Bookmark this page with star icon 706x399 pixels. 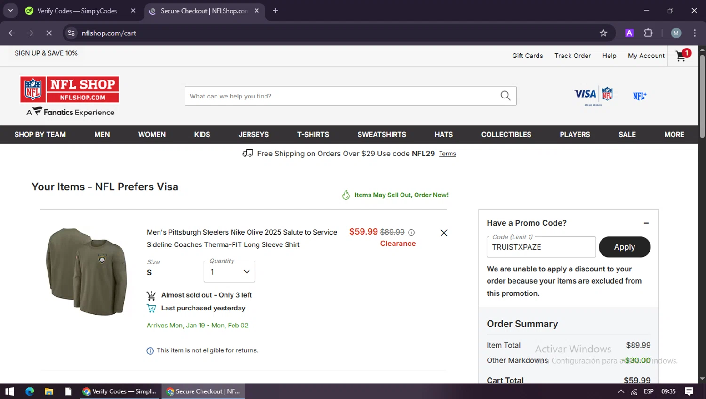(603, 33)
